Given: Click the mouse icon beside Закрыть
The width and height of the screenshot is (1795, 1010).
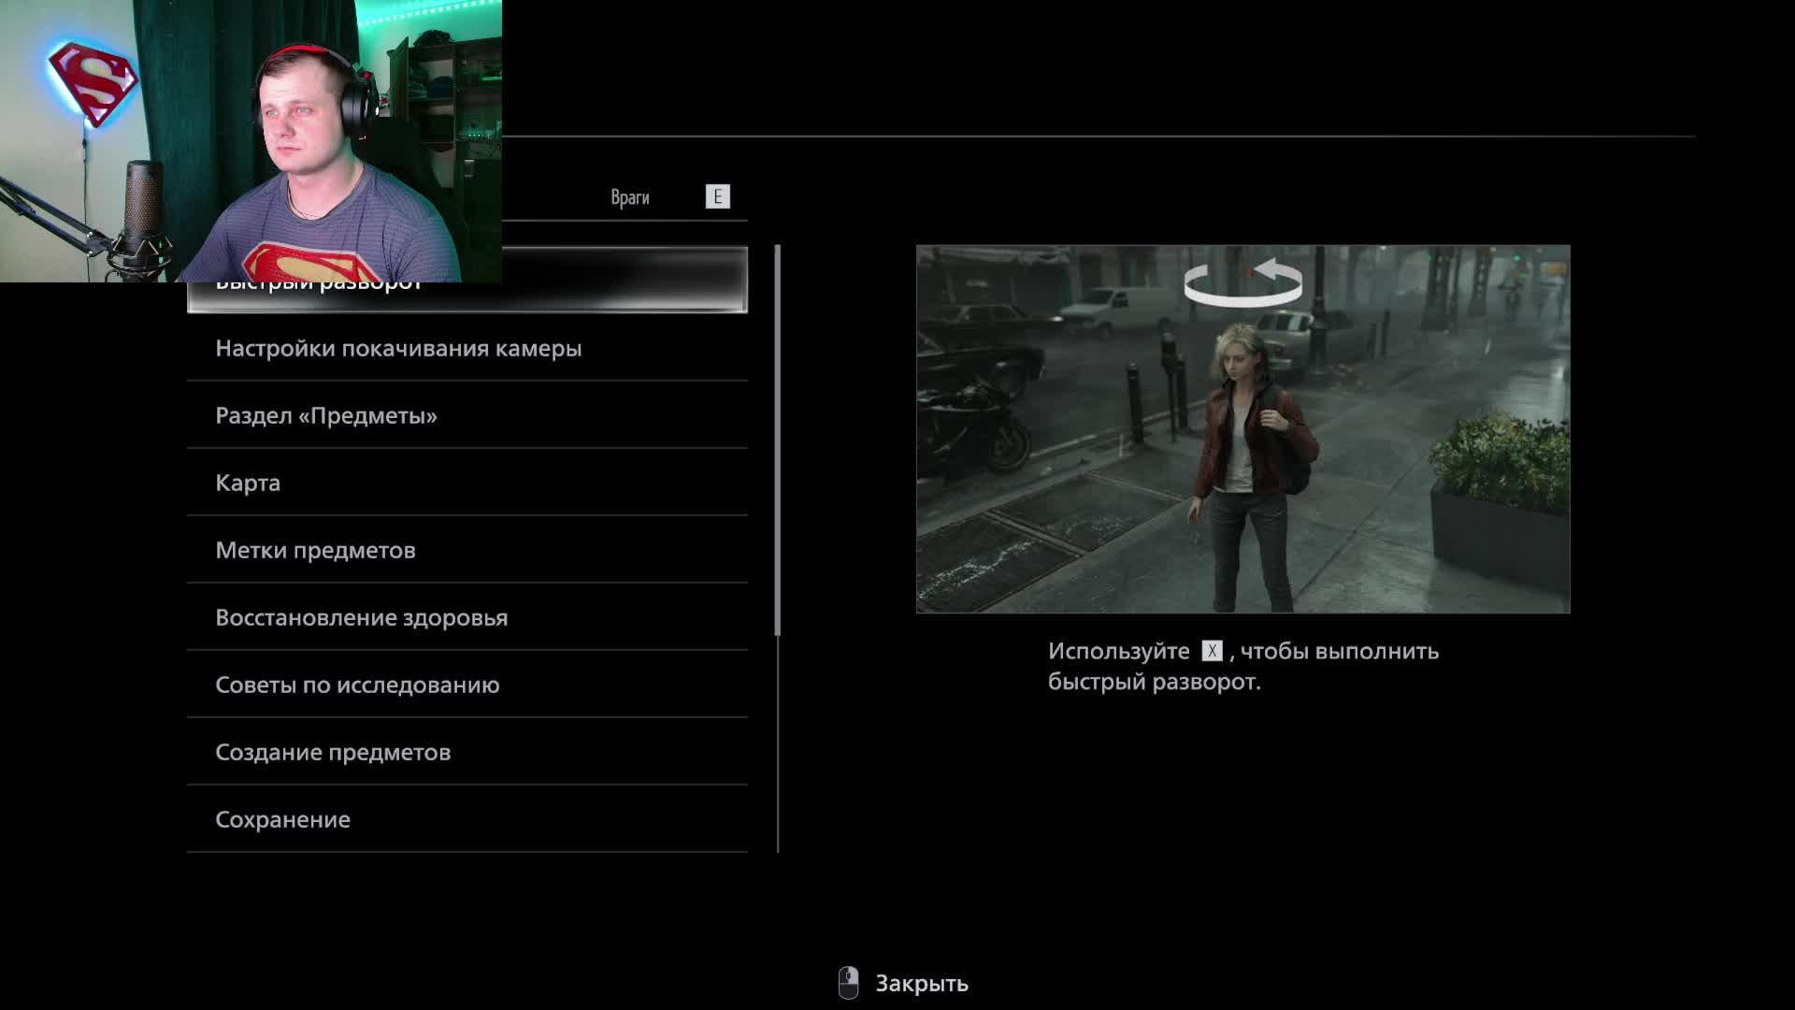Looking at the screenshot, I should pos(848,983).
